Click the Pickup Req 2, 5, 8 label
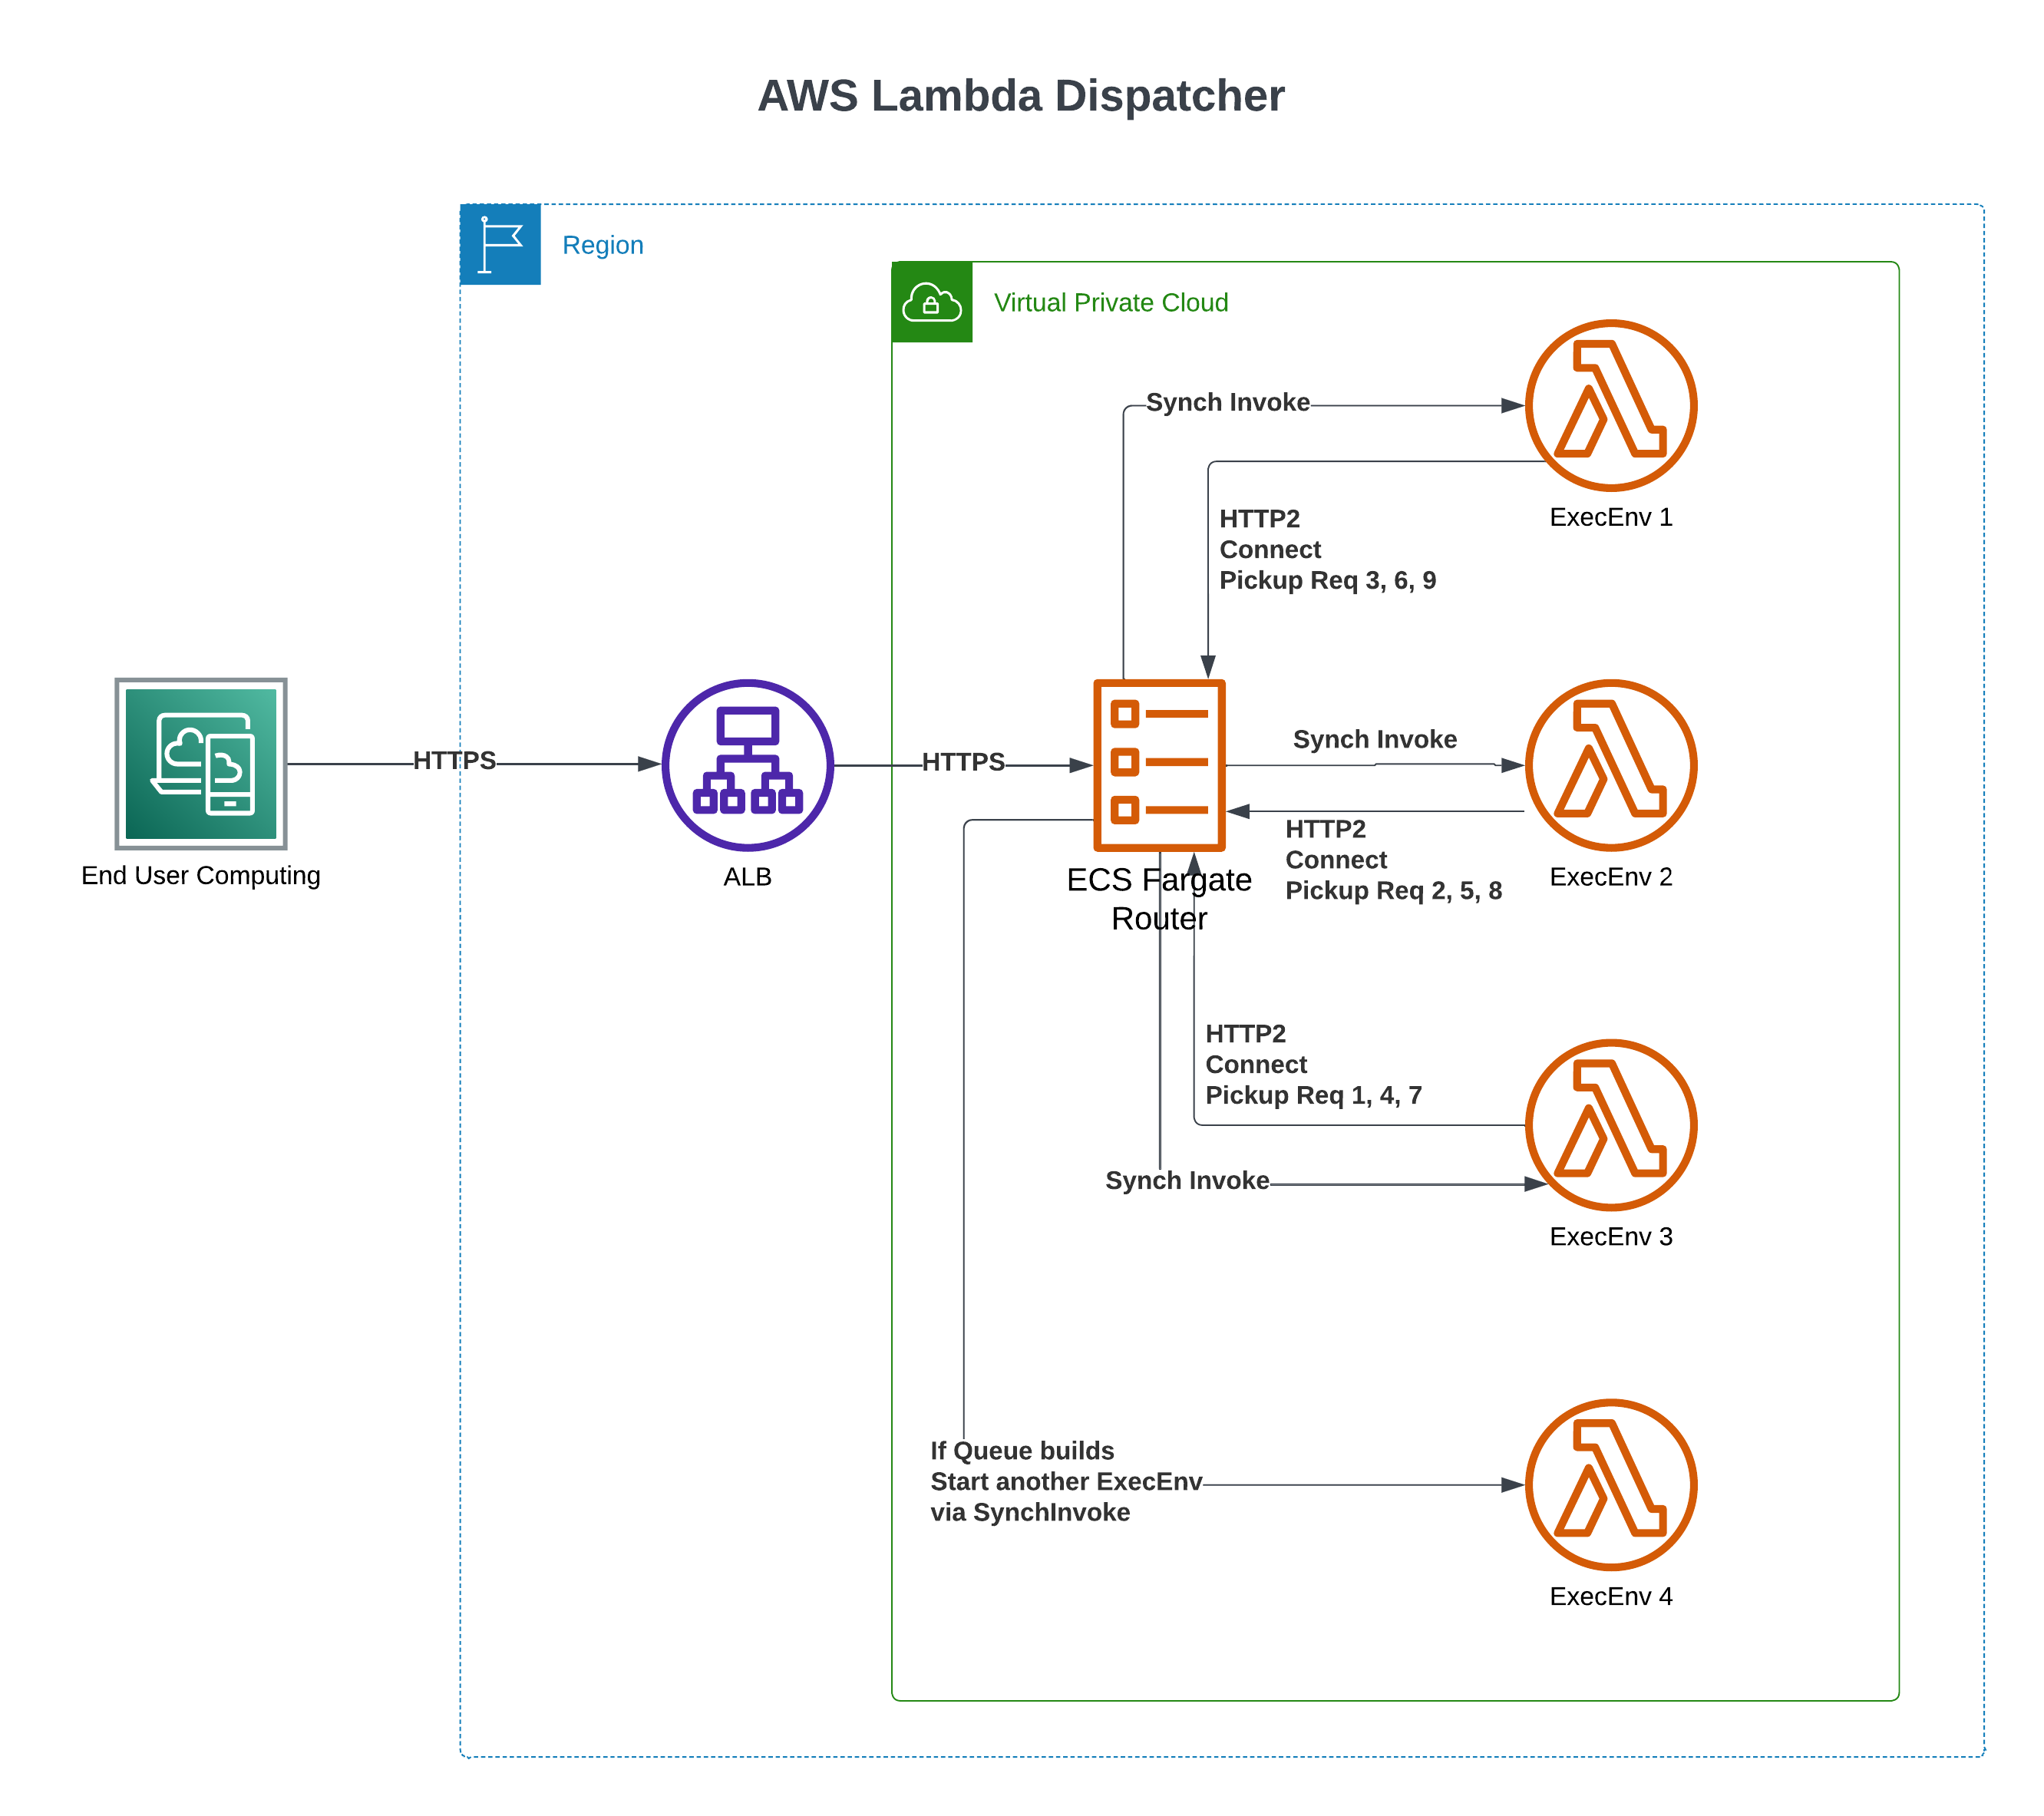2044x1816 pixels. [1393, 890]
